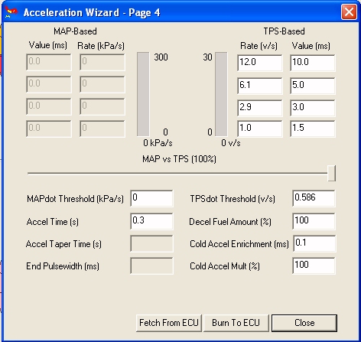Edit TPS Value field showing 5.0
The image size is (361, 342).
point(313,86)
